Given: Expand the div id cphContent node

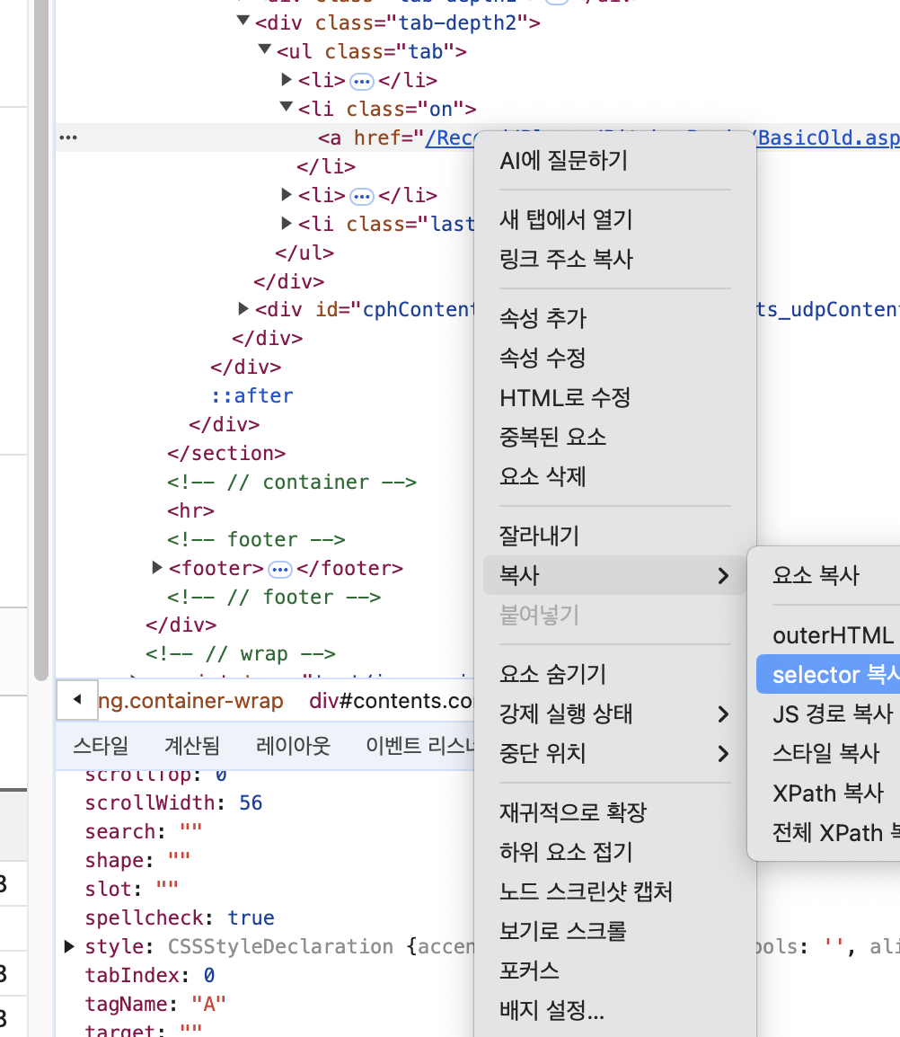Looking at the screenshot, I should point(243,308).
